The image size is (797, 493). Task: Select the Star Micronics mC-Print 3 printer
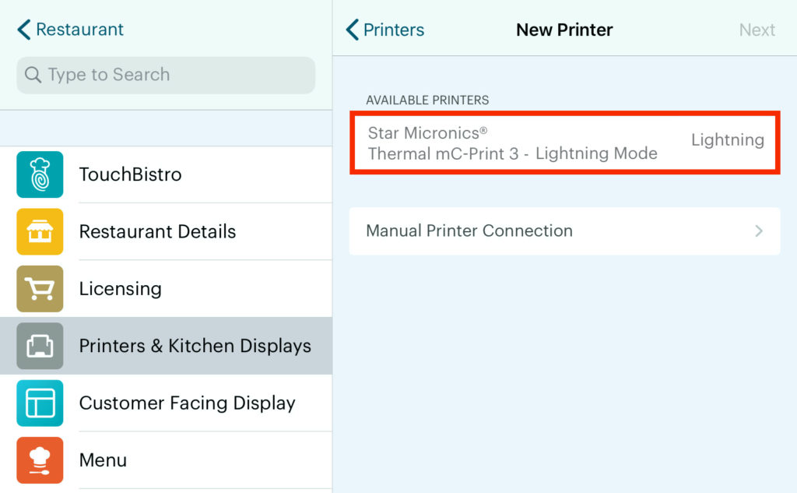click(564, 143)
